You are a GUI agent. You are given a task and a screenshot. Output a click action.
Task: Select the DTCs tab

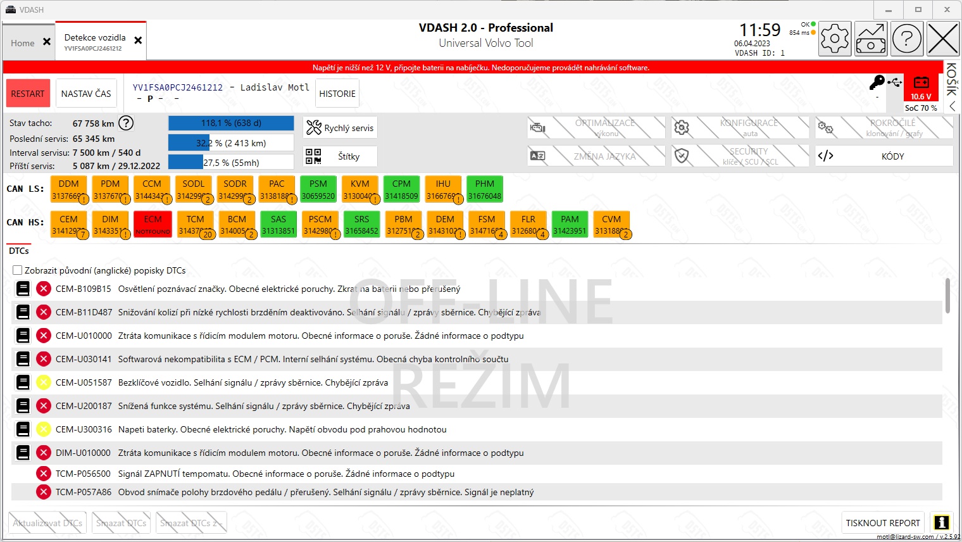pyautogui.click(x=19, y=251)
